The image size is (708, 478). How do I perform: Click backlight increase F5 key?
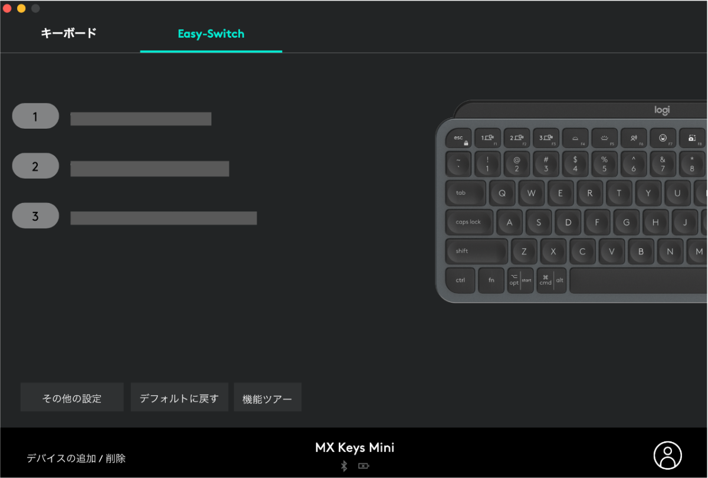[x=604, y=138]
